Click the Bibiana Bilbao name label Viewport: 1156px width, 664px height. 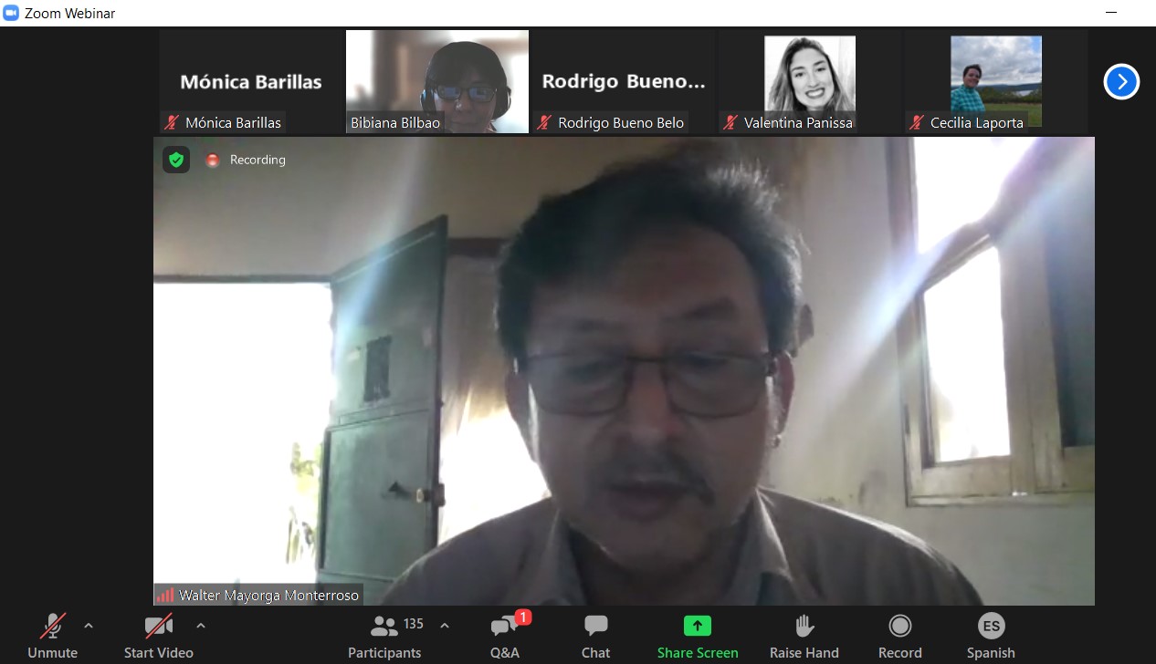395,122
